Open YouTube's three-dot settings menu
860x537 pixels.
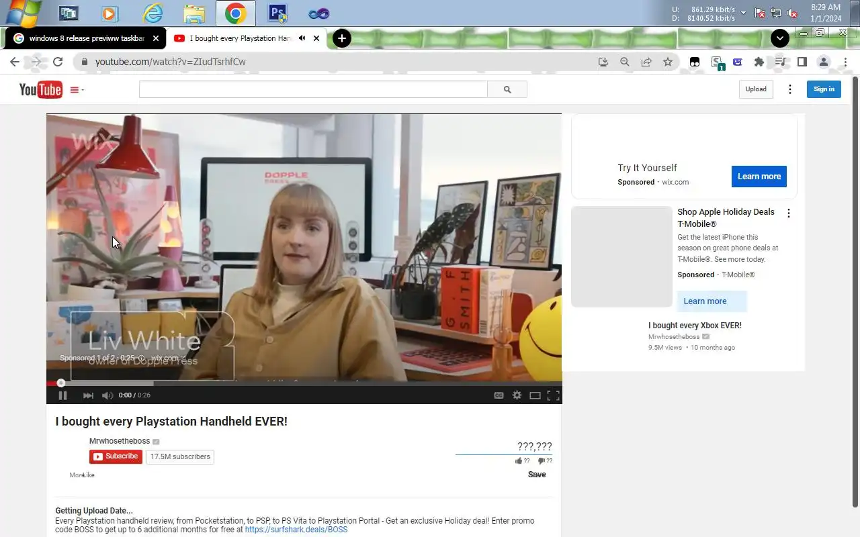click(x=790, y=89)
